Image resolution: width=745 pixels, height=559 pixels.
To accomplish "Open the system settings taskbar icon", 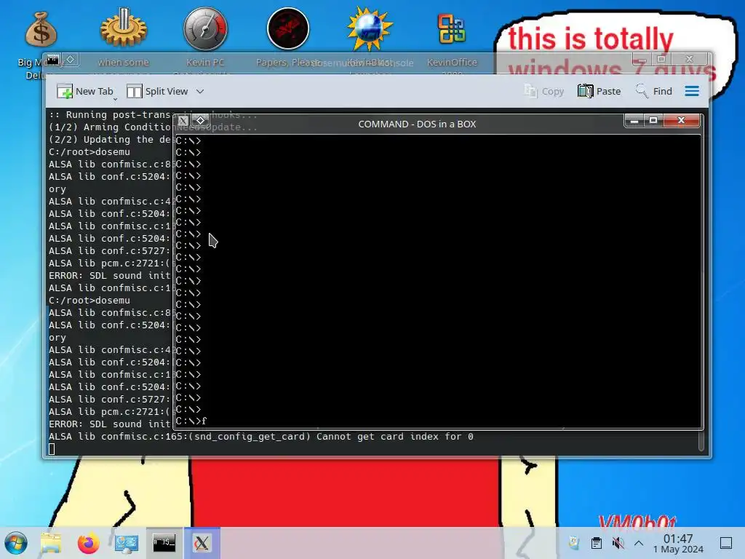I will [x=127, y=543].
